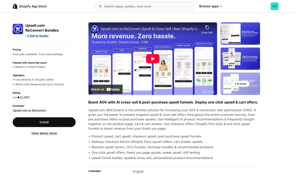Click 'Works with Responsive (your theme)' text

[x=39, y=85]
